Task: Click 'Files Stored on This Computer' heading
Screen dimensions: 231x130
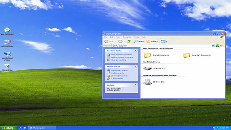Action: coord(158,49)
